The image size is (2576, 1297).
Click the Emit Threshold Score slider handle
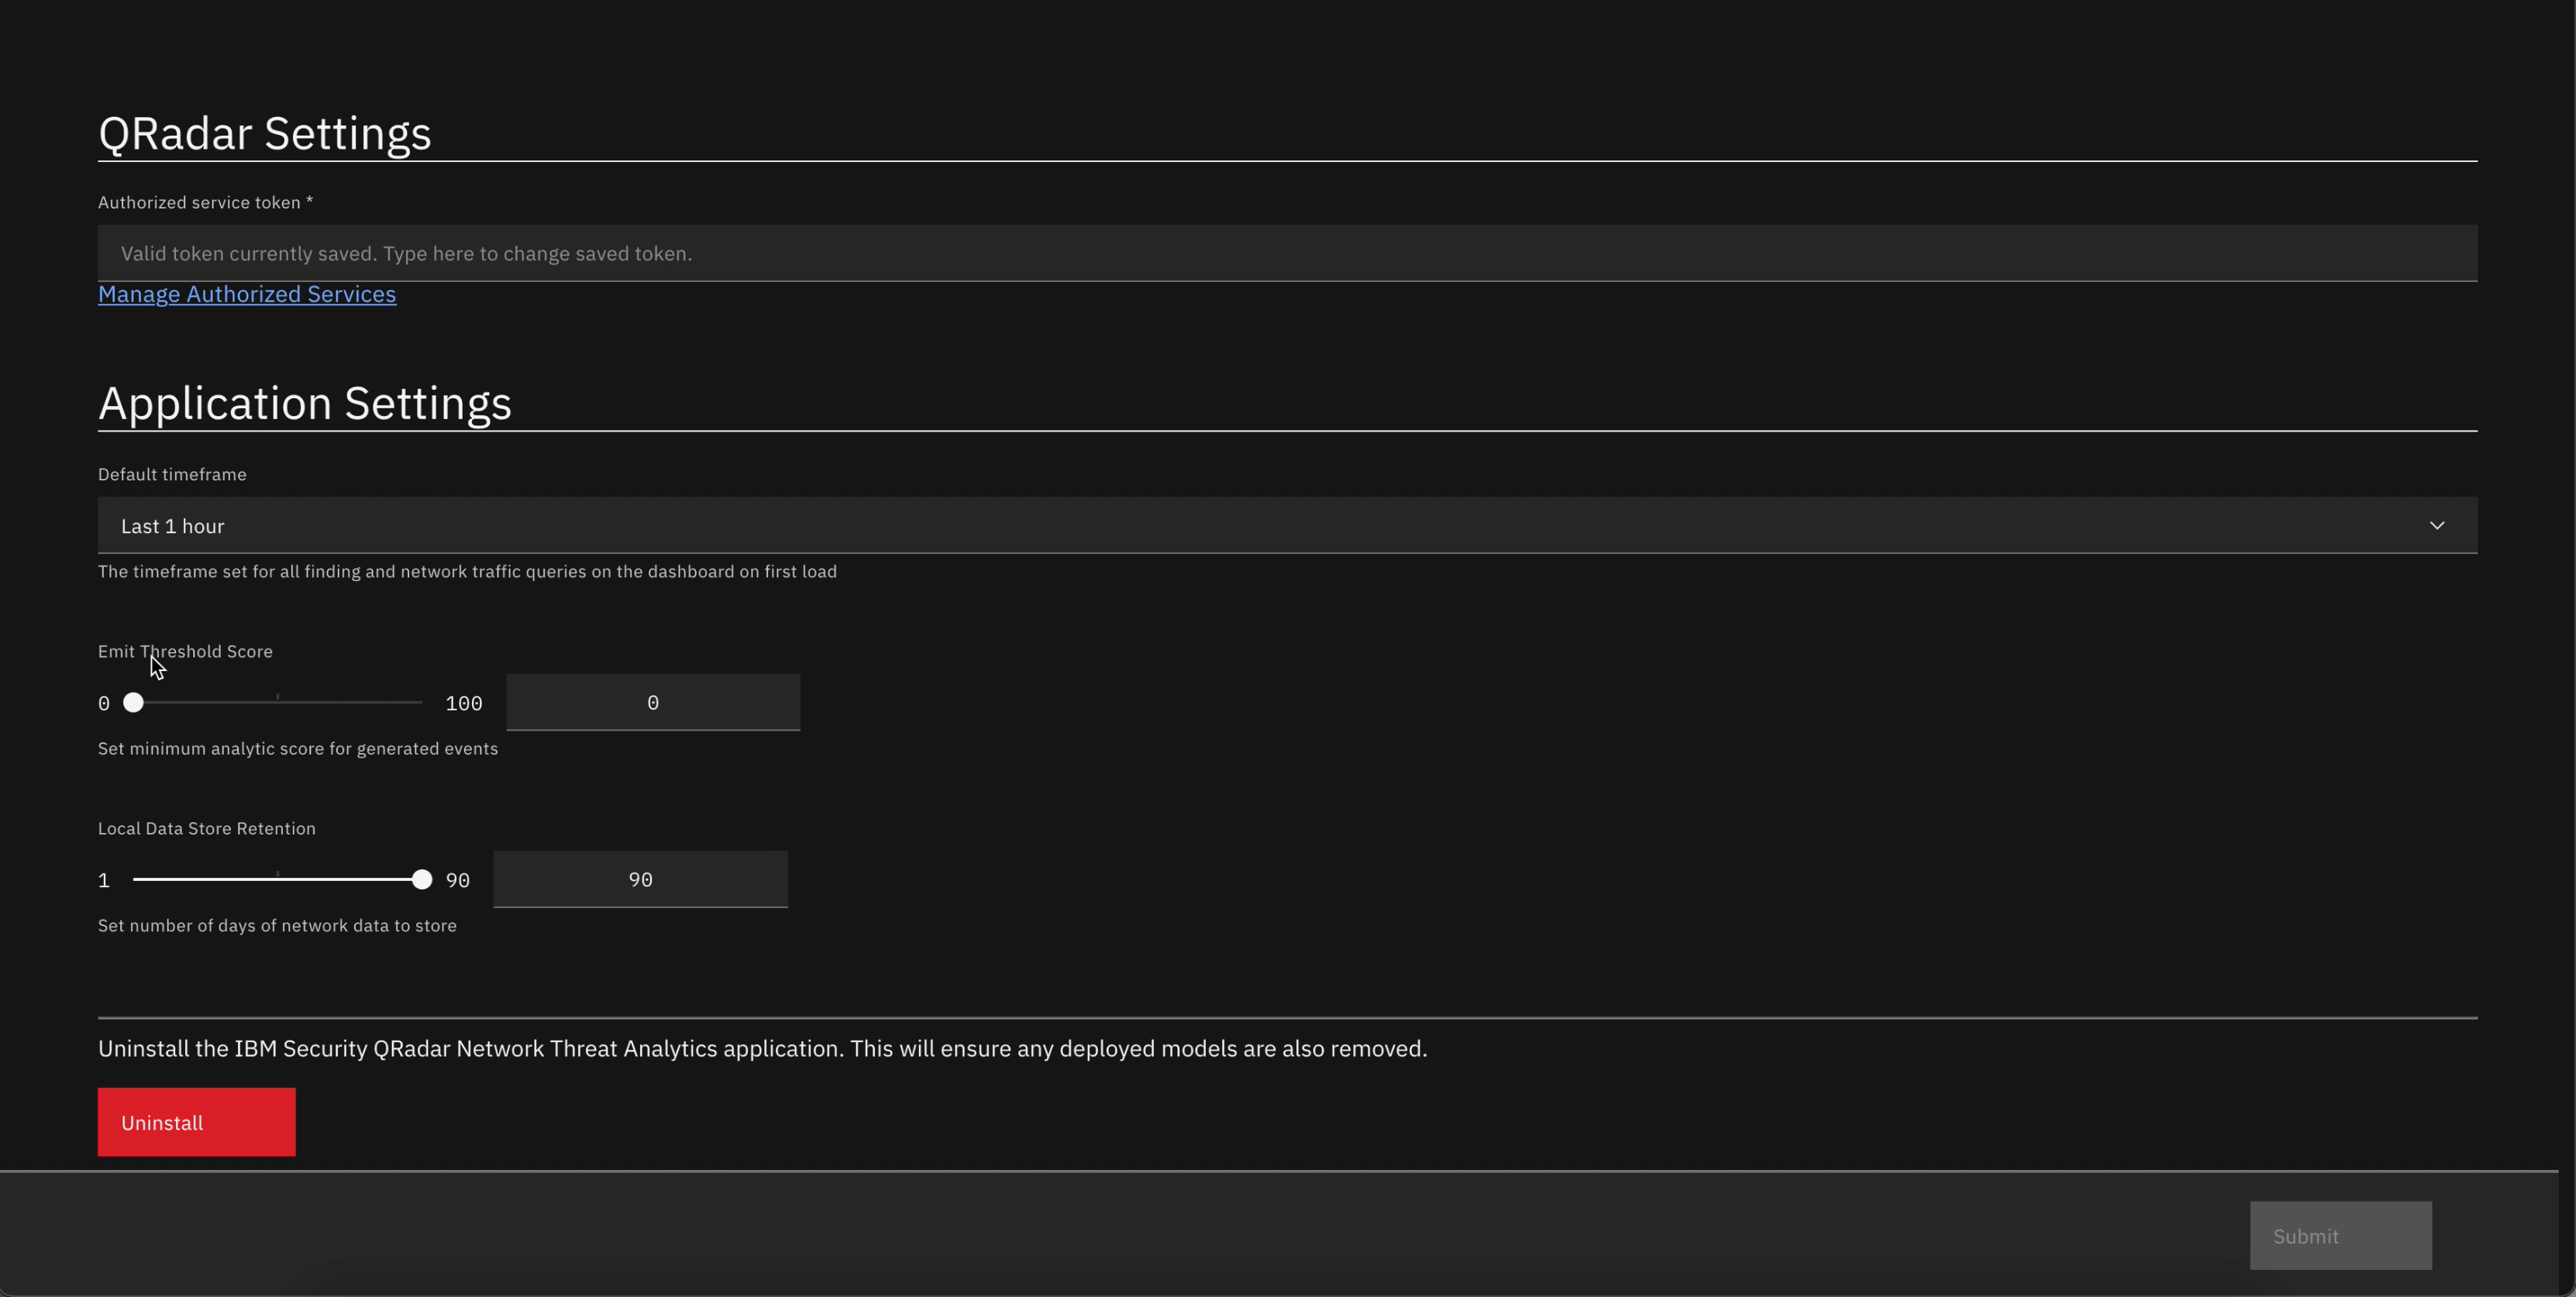pyautogui.click(x=133, y=703)
